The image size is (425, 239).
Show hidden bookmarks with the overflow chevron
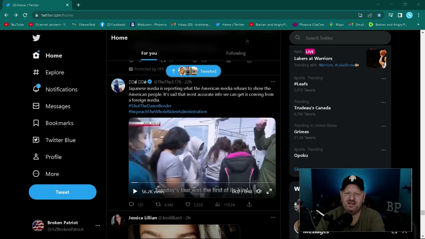coord(418,24)
